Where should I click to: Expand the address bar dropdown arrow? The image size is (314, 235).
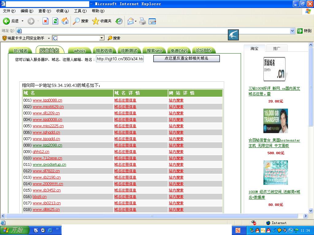click(x=292, y=31)
